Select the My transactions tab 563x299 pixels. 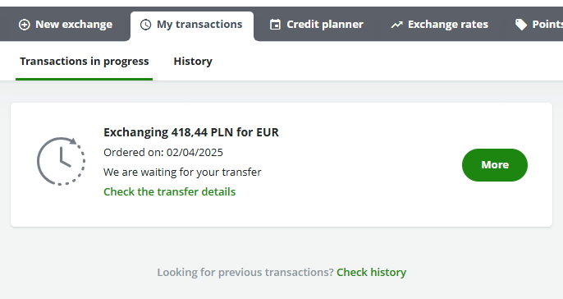tap(192, 26)
